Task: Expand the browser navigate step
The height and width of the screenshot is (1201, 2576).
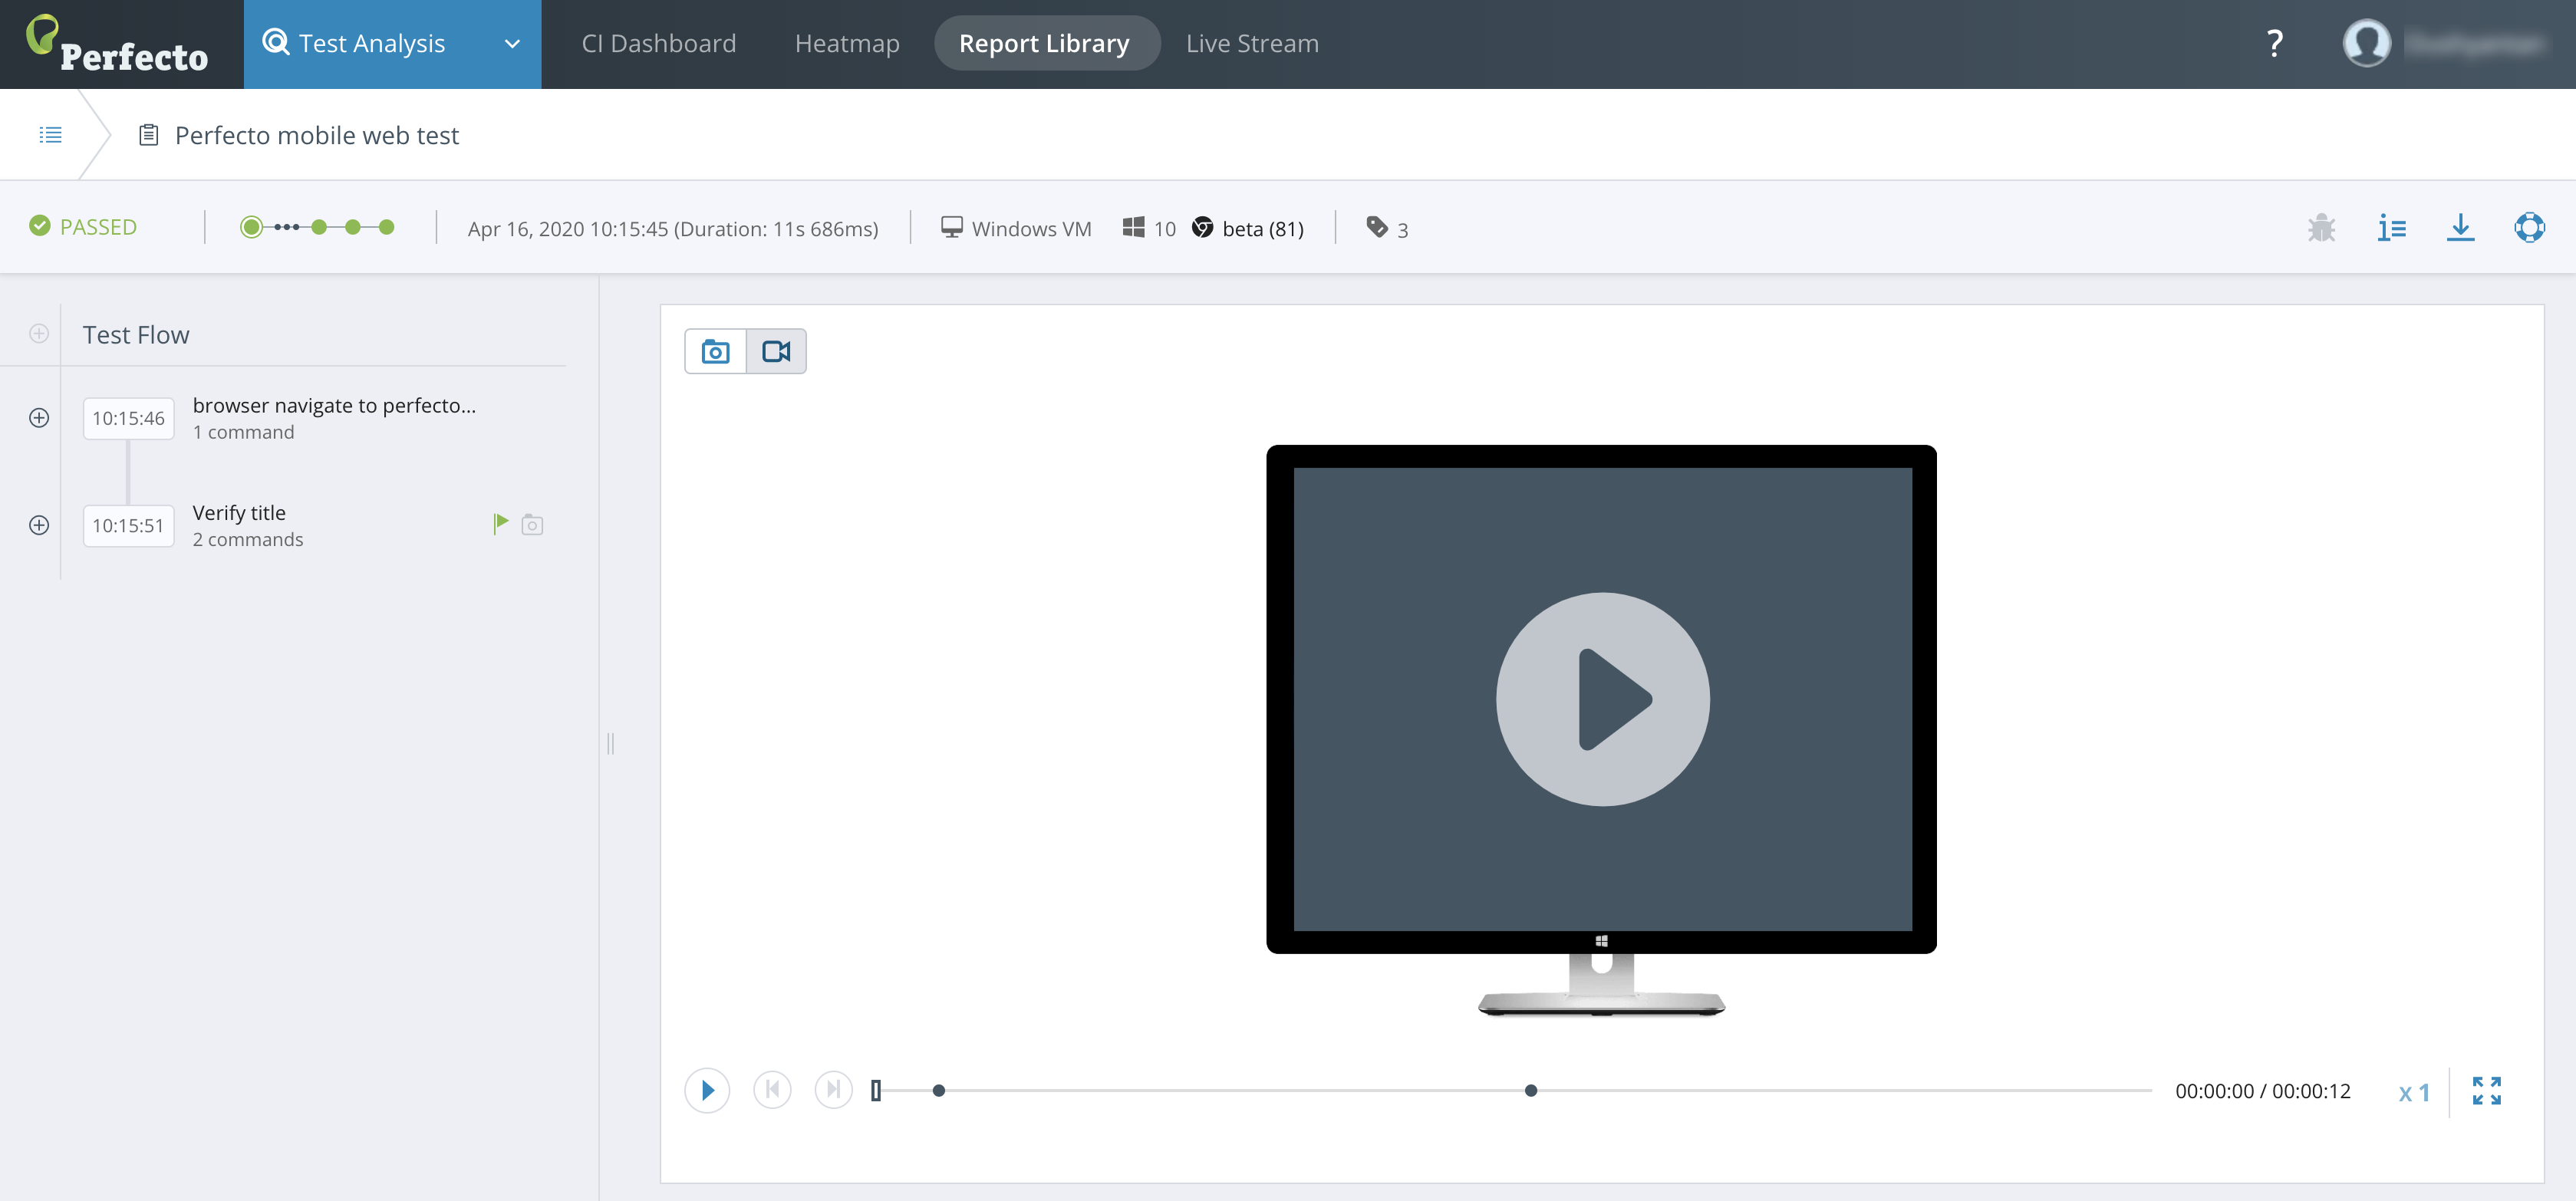Action: point(39,418)
